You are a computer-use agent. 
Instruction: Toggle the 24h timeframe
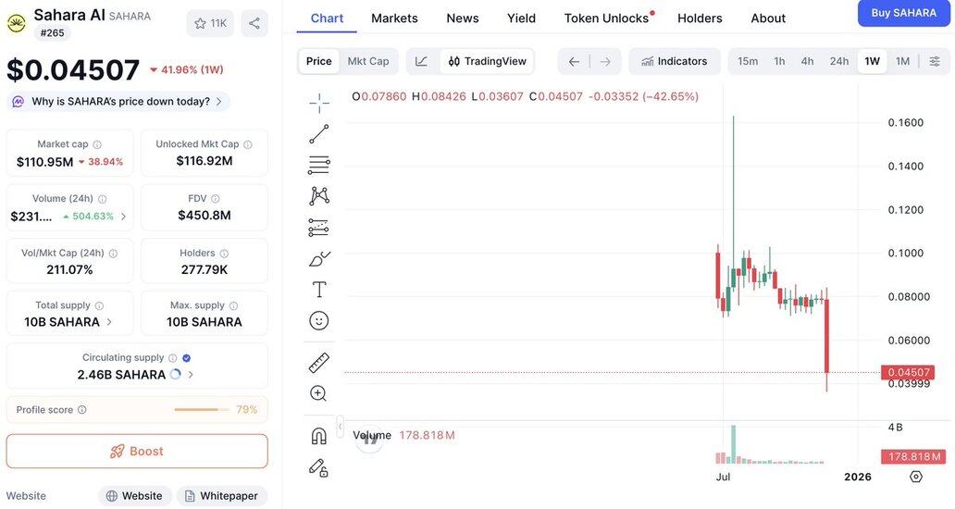click(839, 61)
